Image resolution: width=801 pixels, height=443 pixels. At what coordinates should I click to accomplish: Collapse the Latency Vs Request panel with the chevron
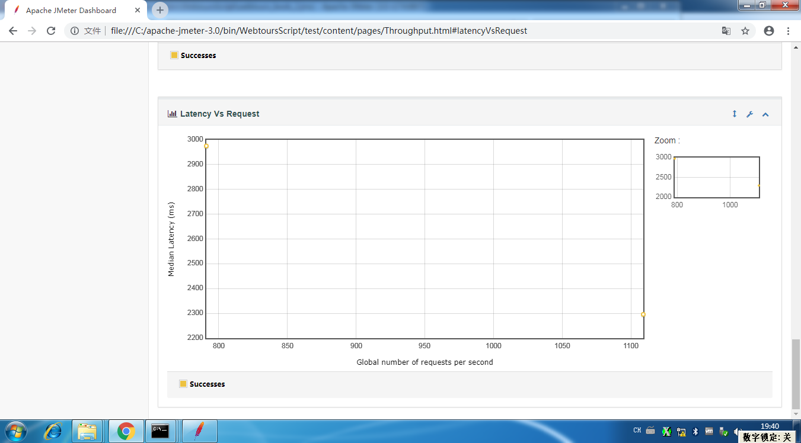765,114
